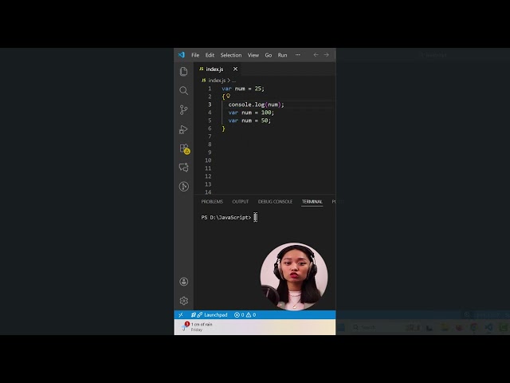This screenshot has height=383, width=510.
Task: Click the terminal prompt input area
Action: tap(255, 217)
